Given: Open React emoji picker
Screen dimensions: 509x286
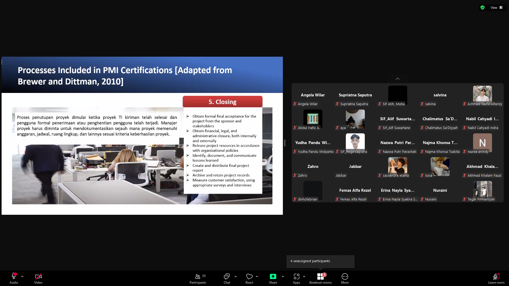Looking at the screenshot, I should click(249, 278).
